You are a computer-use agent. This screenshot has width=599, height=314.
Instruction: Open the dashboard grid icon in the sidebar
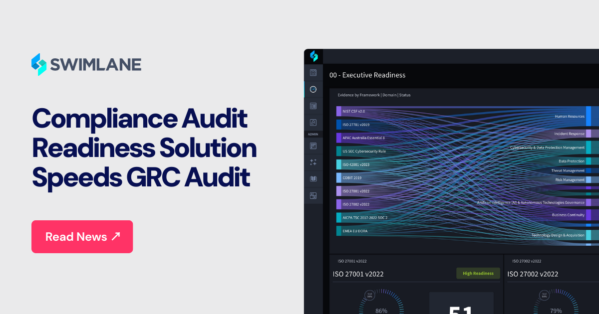pos(313,73)
